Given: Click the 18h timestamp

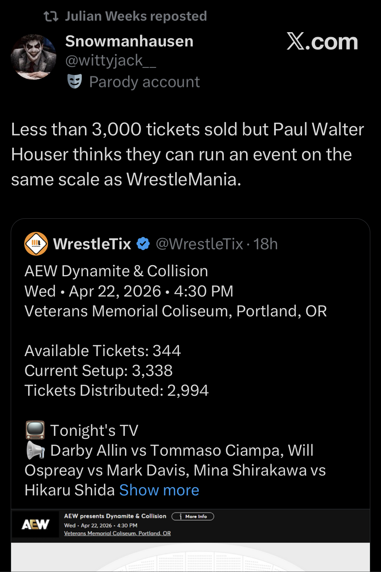Looking at the screenshot, I should coord(266,244).
